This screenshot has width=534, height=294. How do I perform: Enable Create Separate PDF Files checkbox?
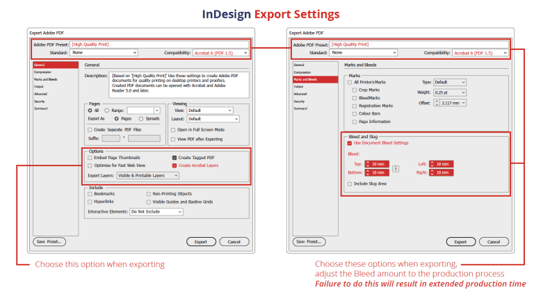[90, 130]
